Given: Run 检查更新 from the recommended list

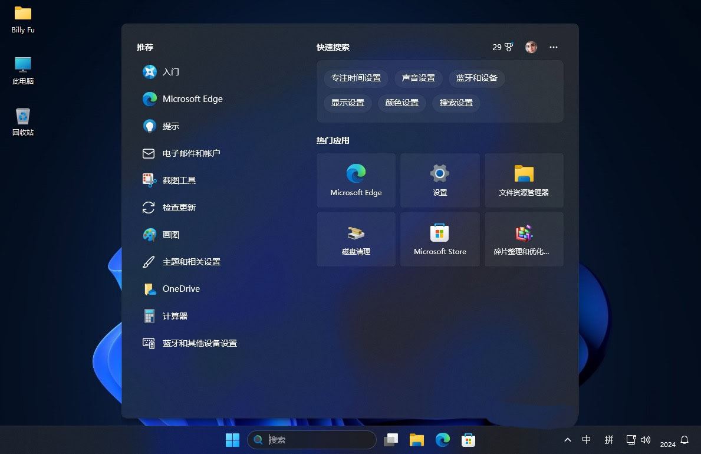Looking at the screenshot, I should 178,208.
